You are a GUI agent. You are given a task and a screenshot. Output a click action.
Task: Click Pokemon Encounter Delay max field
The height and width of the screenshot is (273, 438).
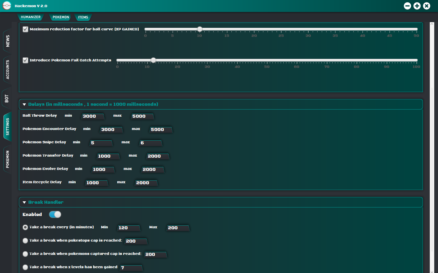(x=161, y=130)
